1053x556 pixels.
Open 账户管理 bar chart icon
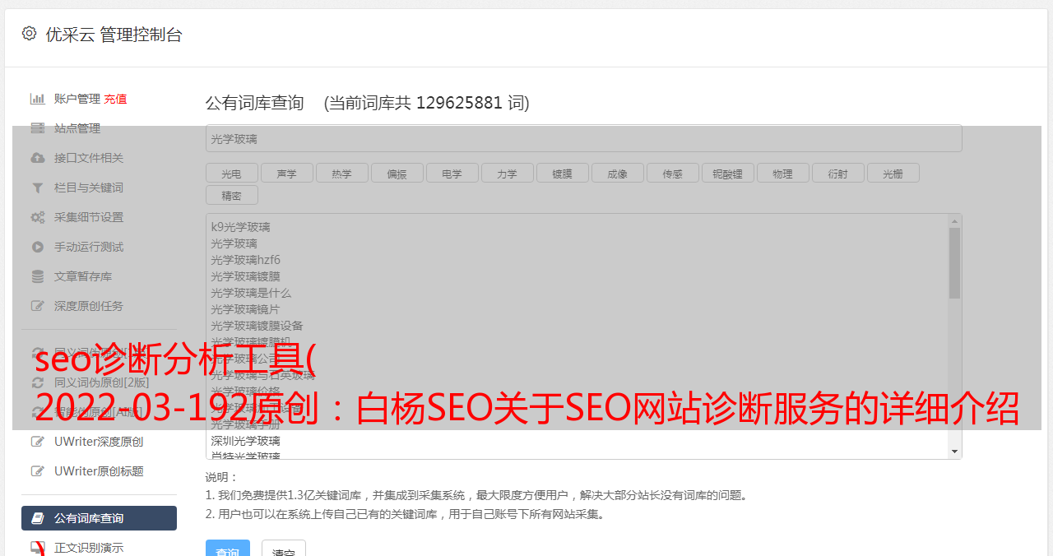tap(38, 99)
